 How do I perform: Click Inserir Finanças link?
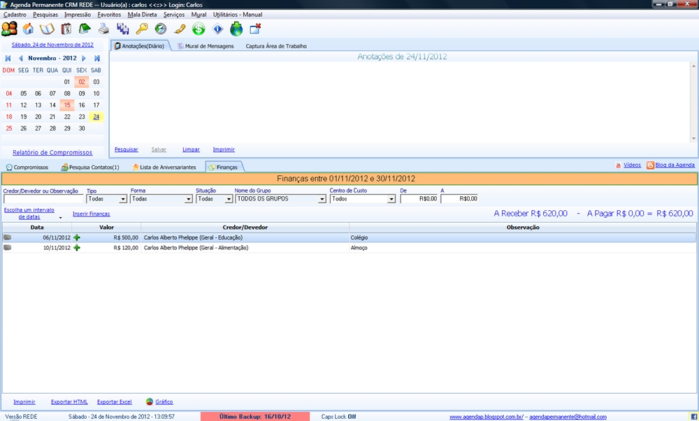click(92, 214)
